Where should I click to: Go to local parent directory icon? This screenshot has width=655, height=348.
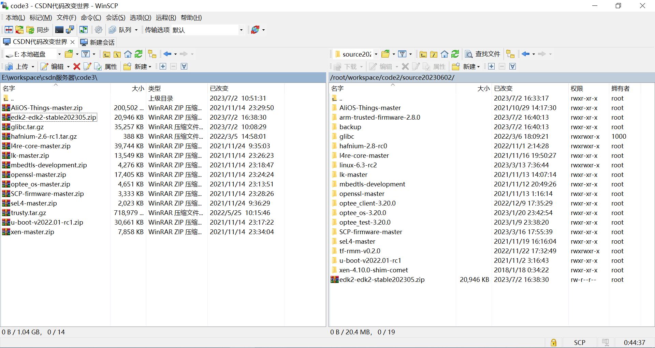coord(106,54)
